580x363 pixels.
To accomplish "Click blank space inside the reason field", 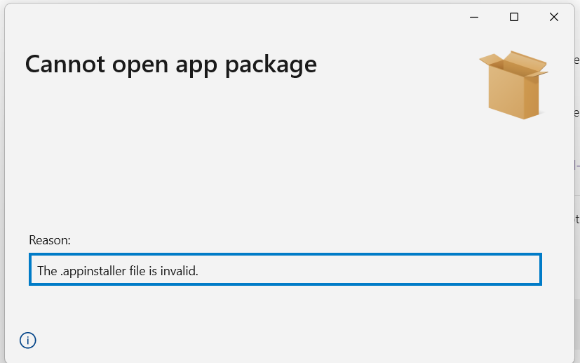I will pos(370,270).
